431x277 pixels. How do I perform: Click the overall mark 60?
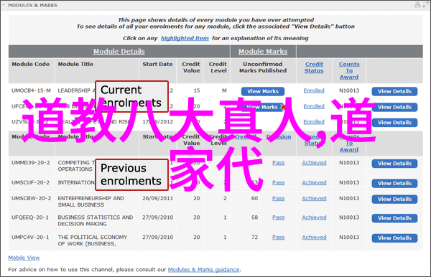(254, 198)
